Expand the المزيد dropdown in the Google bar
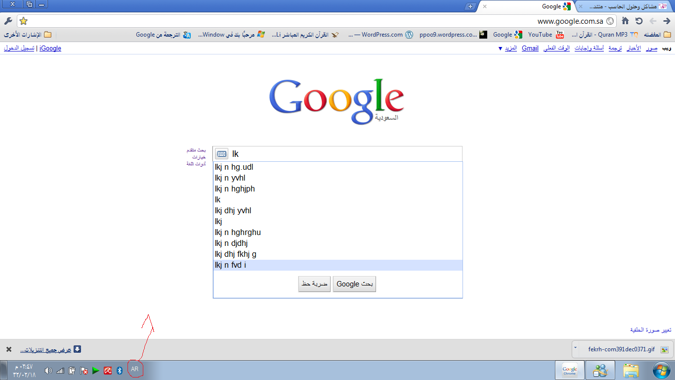Screen dimensions: 675x380 pyautogui.click(x=510, y=48)
